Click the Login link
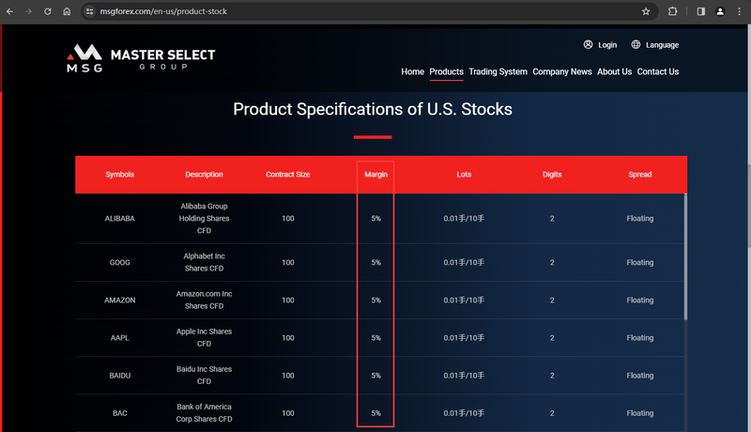 tap(600, 44)
